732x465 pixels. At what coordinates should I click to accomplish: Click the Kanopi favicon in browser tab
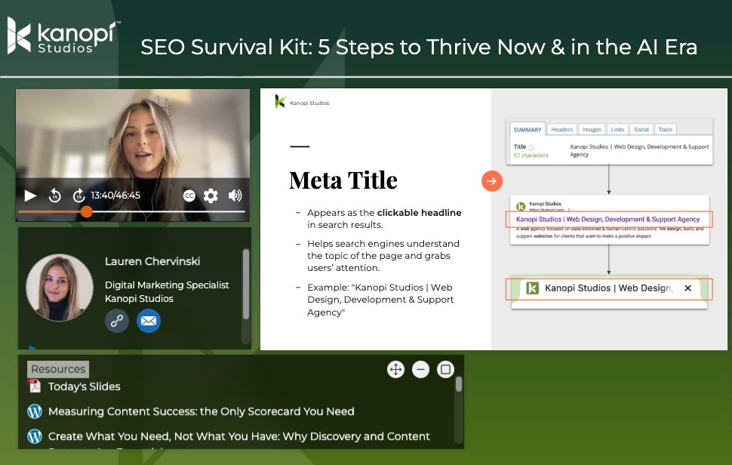[532, 288]
